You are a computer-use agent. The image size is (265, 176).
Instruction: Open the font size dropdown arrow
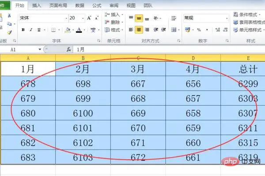(x=83, y=18)
